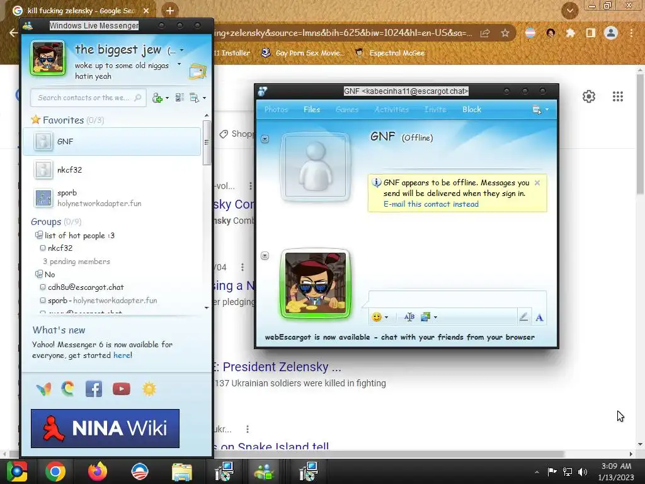Click the Invite tab in the chat window

435,110
